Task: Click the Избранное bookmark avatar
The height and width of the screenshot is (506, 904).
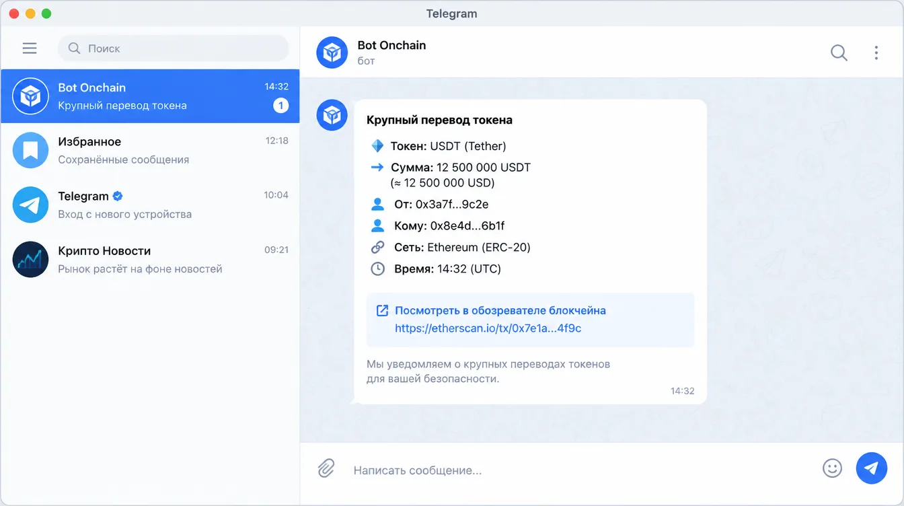Action: 30,151
